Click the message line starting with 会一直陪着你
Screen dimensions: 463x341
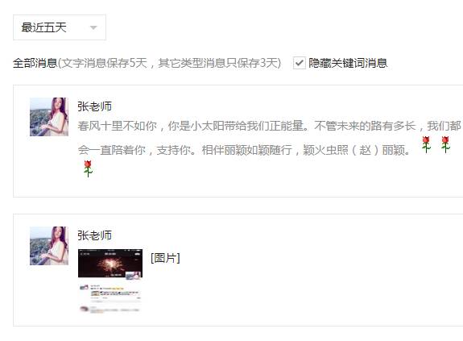coord(244,150)
